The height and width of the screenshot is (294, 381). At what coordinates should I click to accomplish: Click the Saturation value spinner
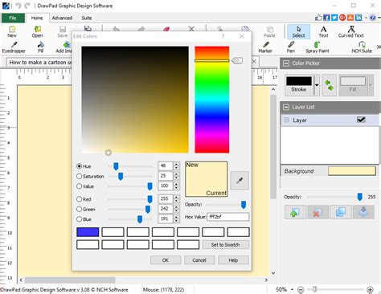176,176
